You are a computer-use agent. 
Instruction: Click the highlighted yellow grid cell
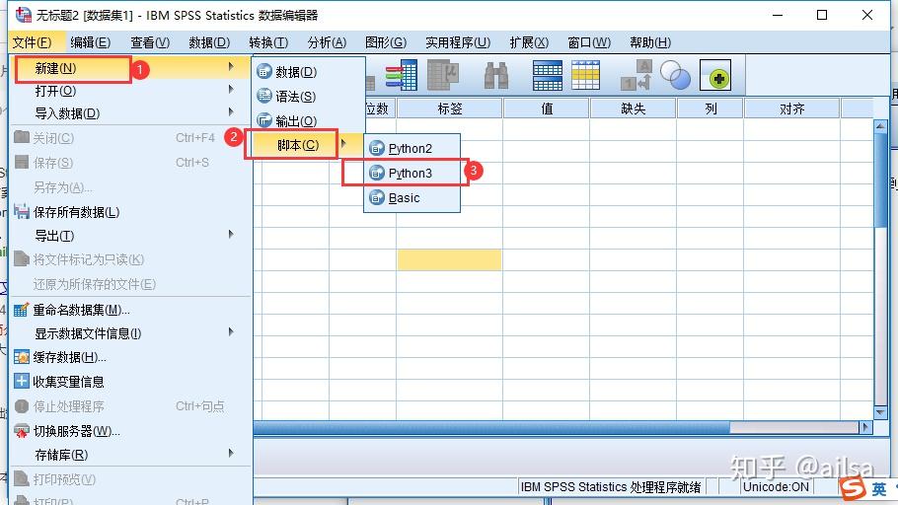[x=449, y=259]
